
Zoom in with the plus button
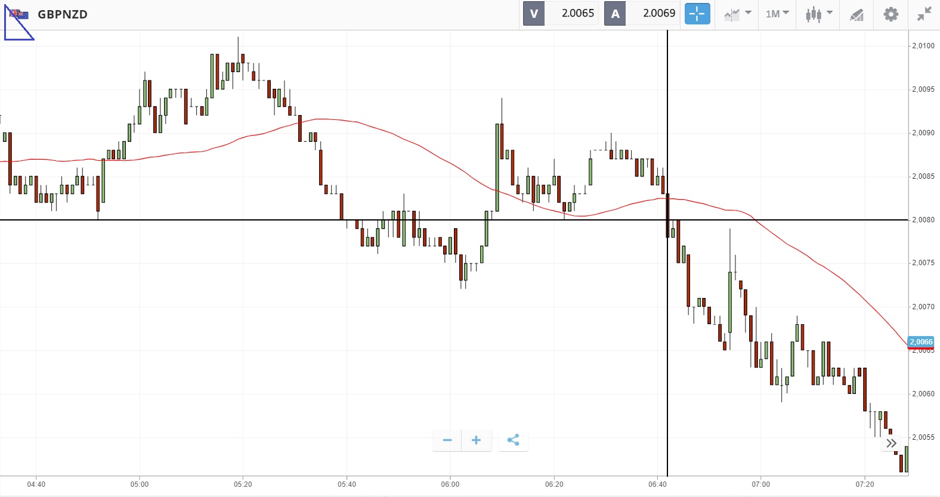coord(476,440)
